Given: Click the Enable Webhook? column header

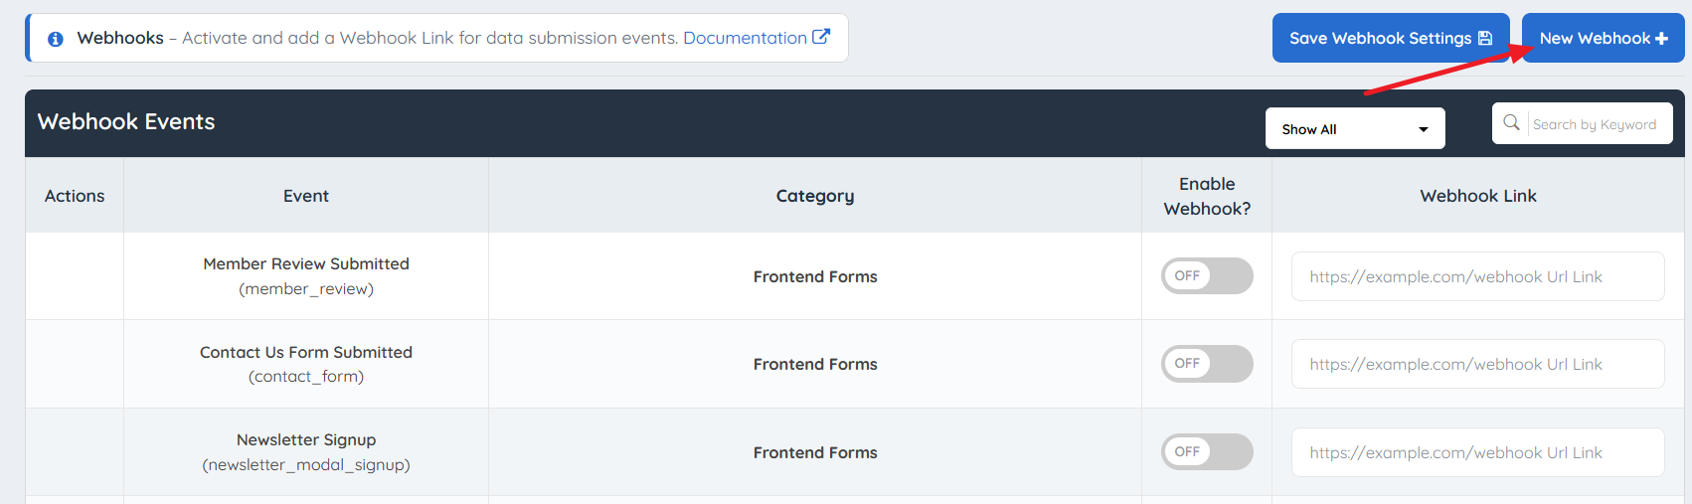Looking at the screenshot, I should (1207, 196).
